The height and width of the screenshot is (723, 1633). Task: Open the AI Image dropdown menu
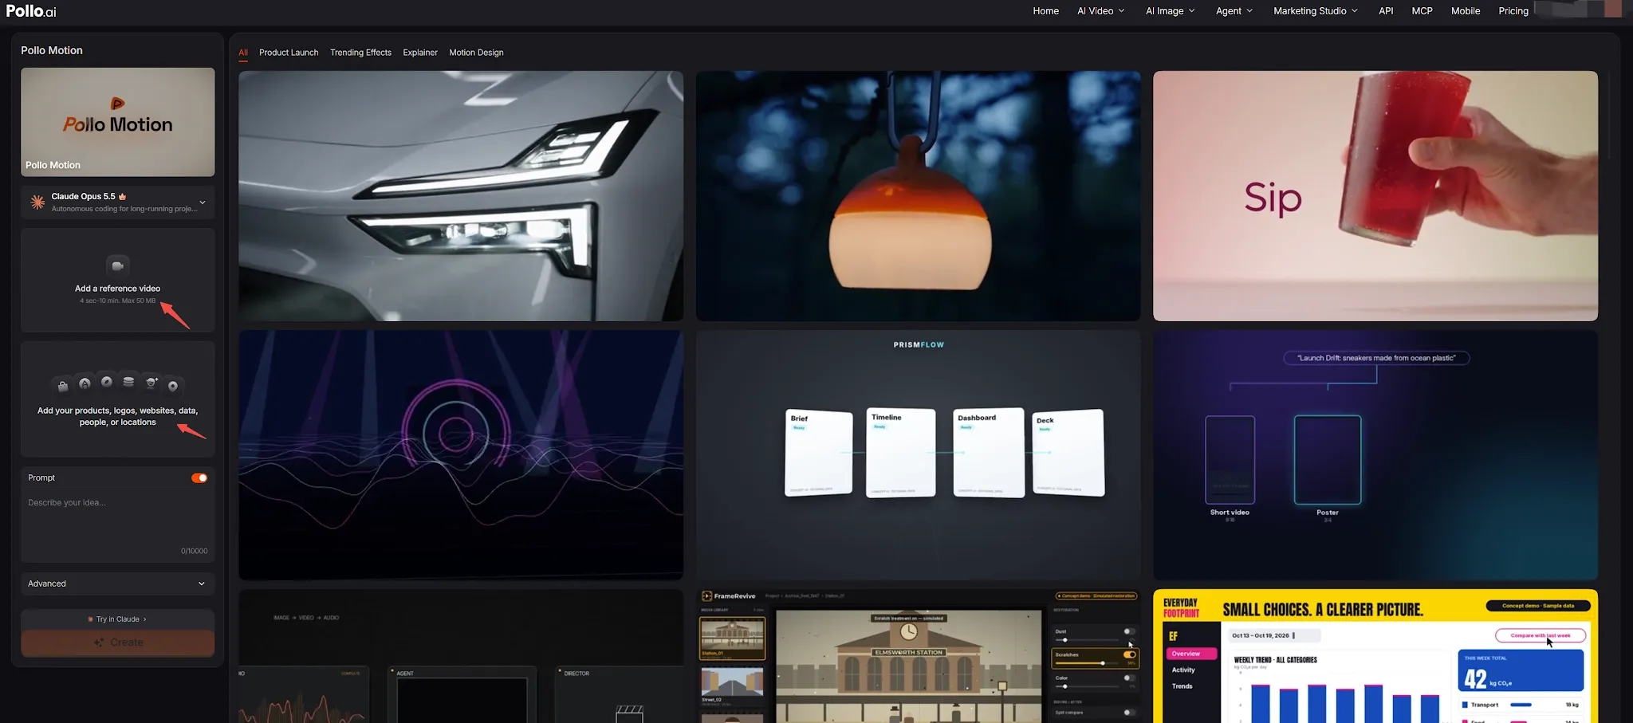pyautogui.click(x=1170, y=11)
